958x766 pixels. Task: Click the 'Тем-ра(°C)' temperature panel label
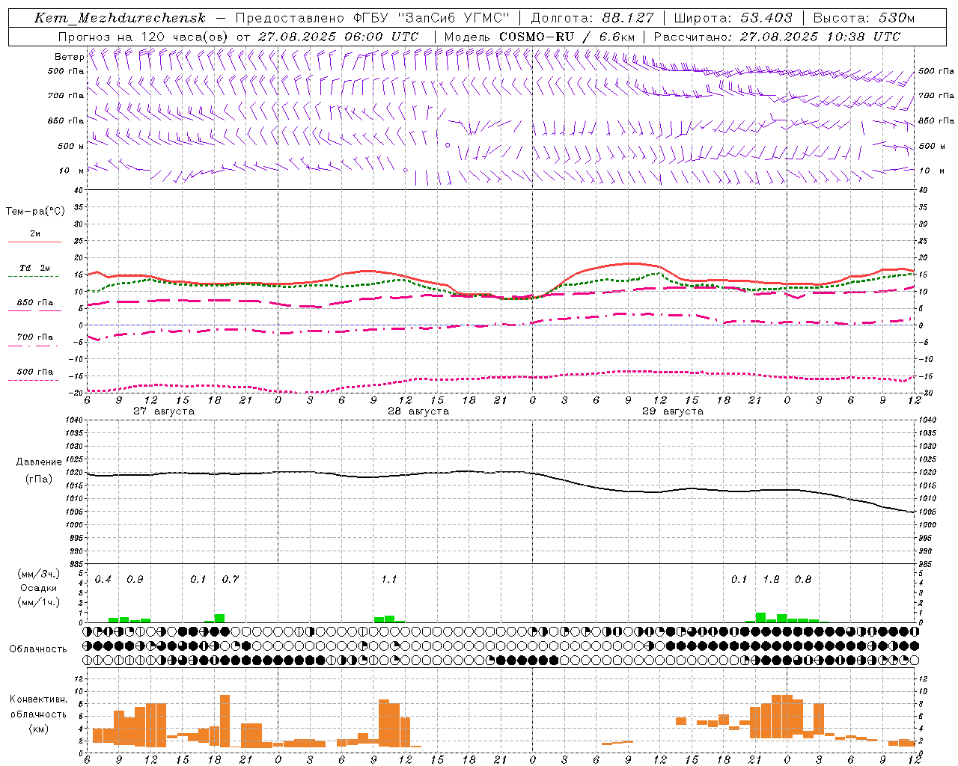tap(35, 212)
